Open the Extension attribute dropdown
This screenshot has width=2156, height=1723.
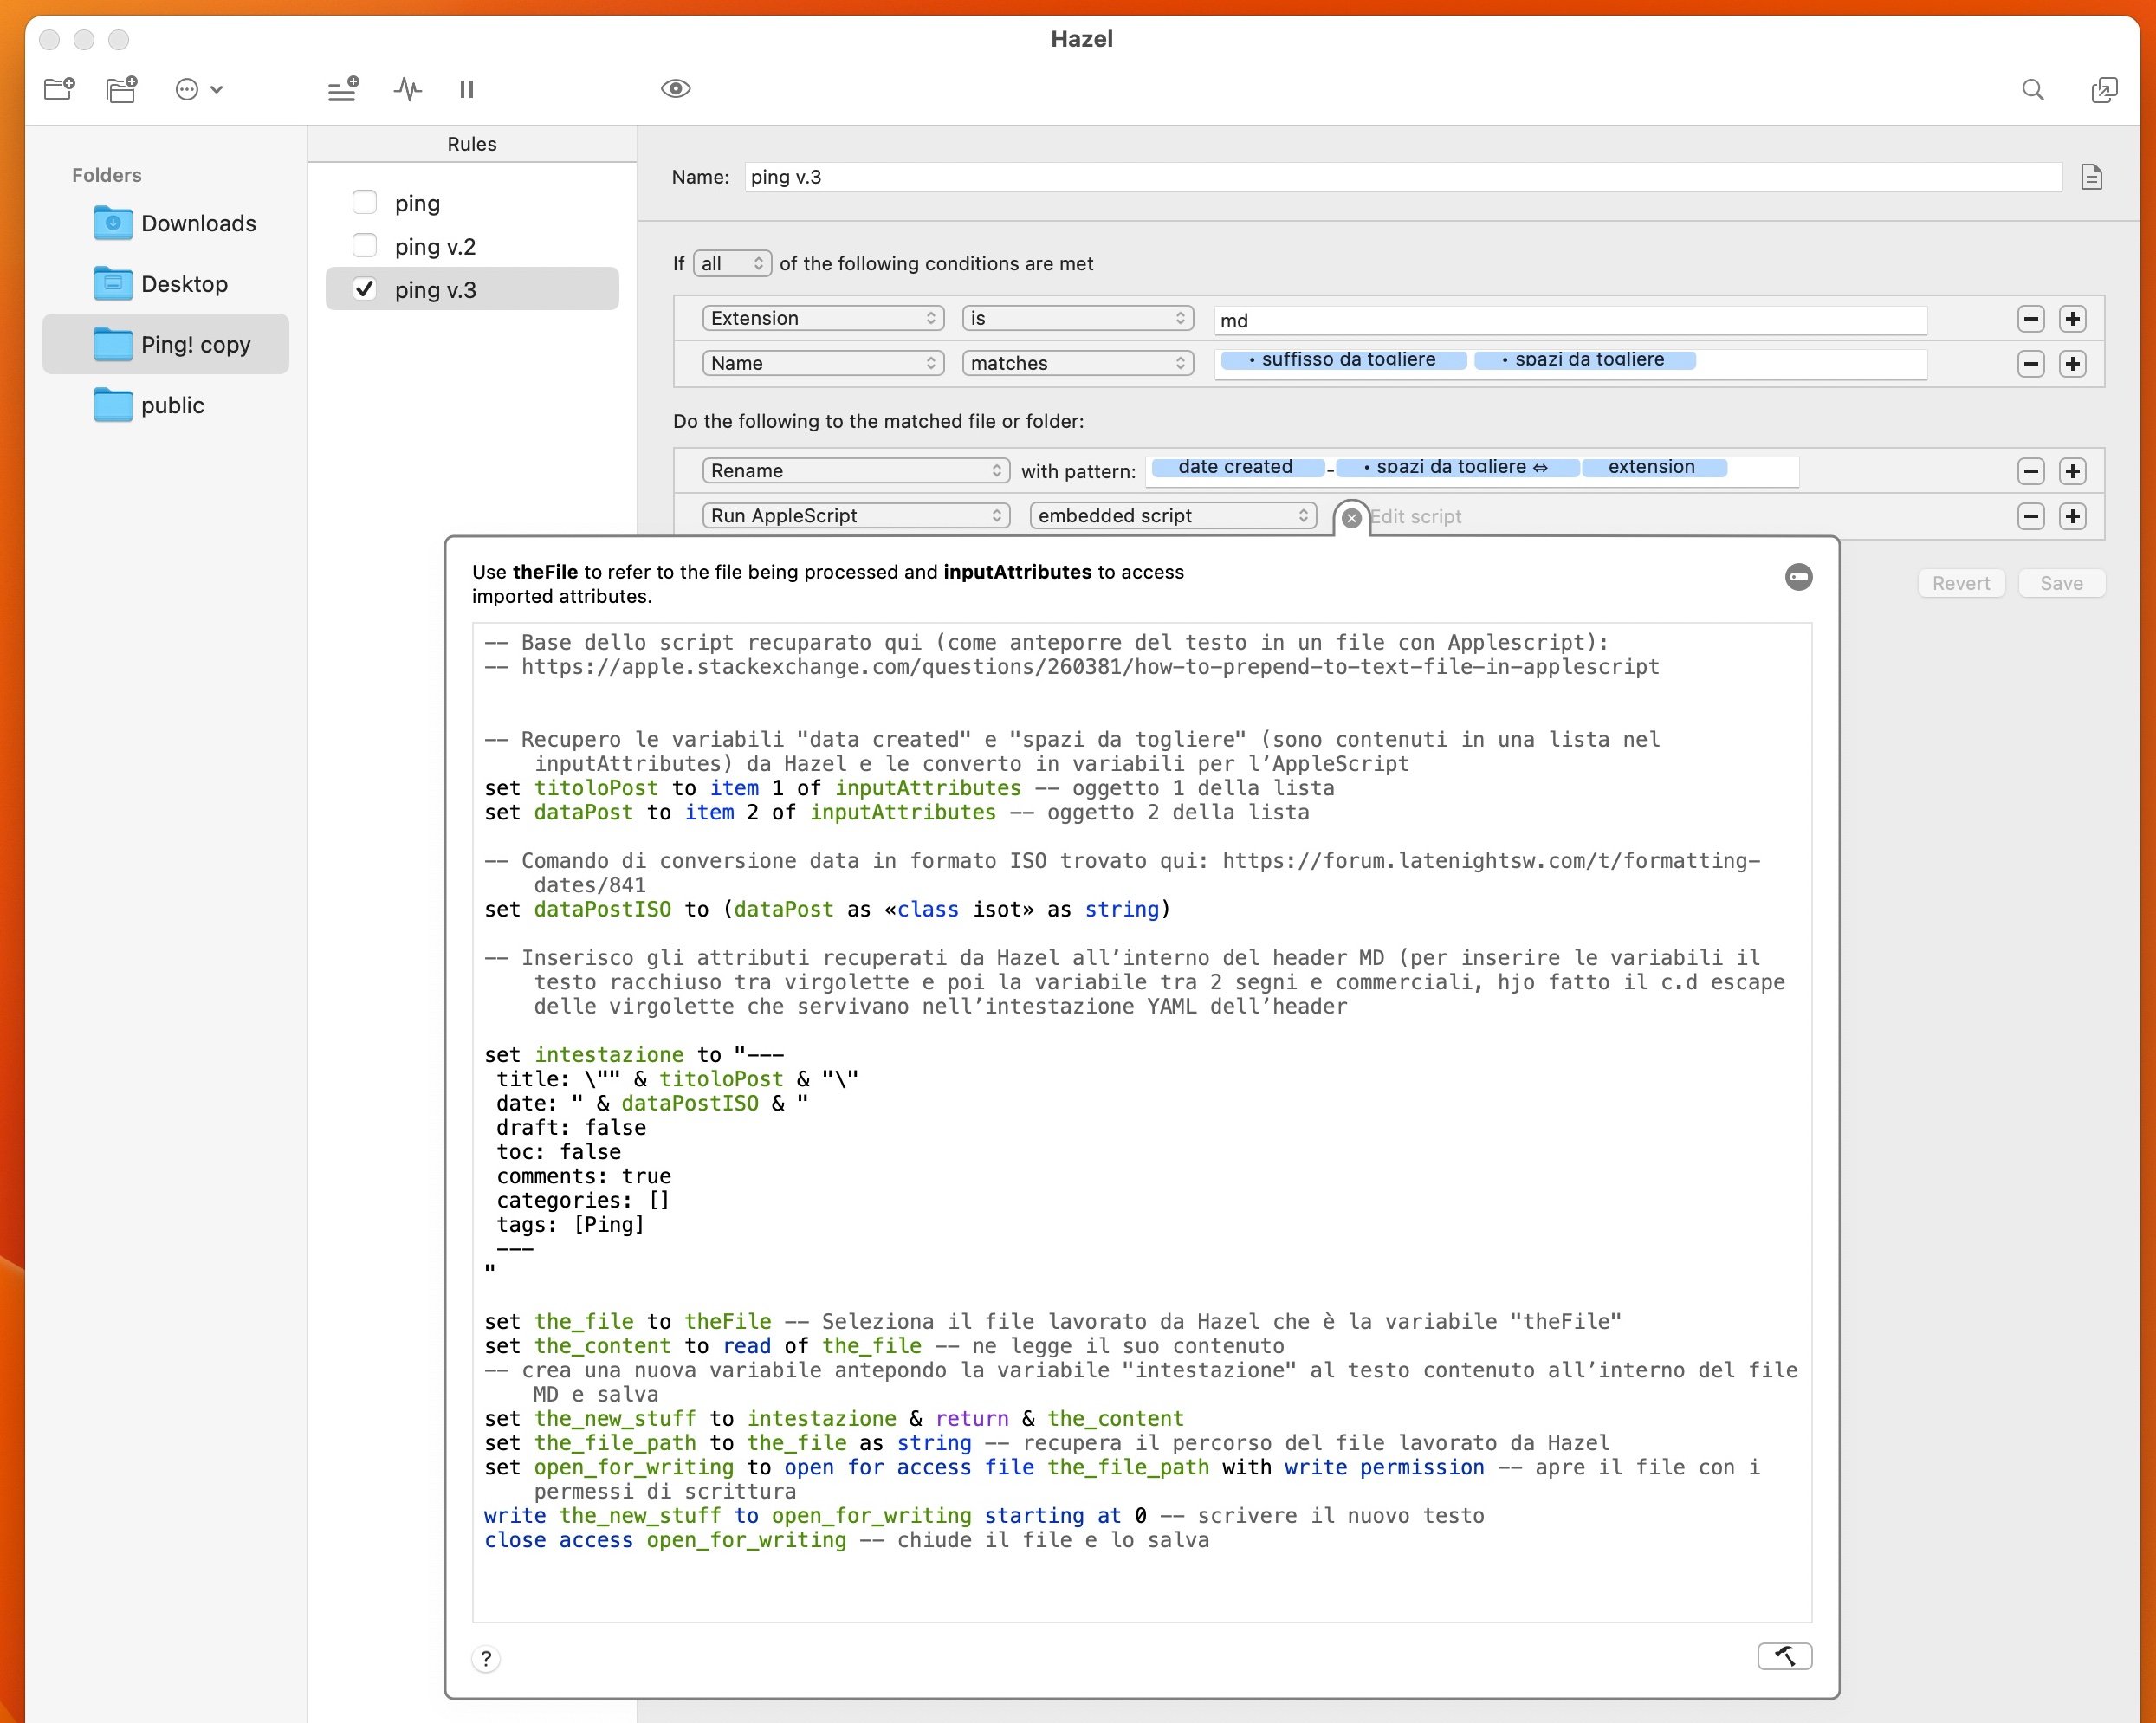(823, 318)
